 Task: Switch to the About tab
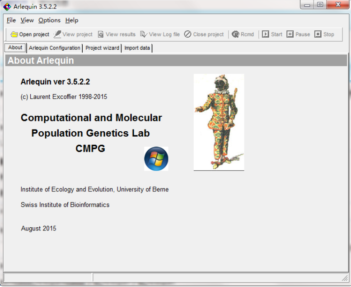15,48
